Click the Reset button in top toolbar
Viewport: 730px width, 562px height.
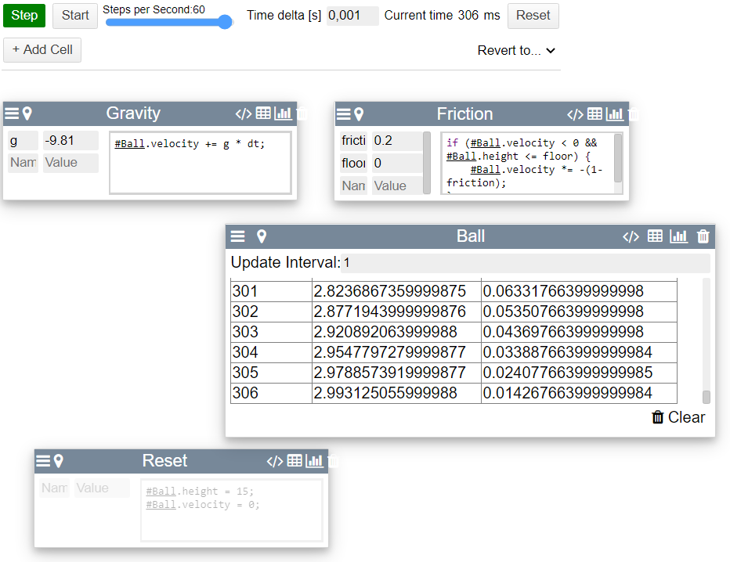click(533, 16)
